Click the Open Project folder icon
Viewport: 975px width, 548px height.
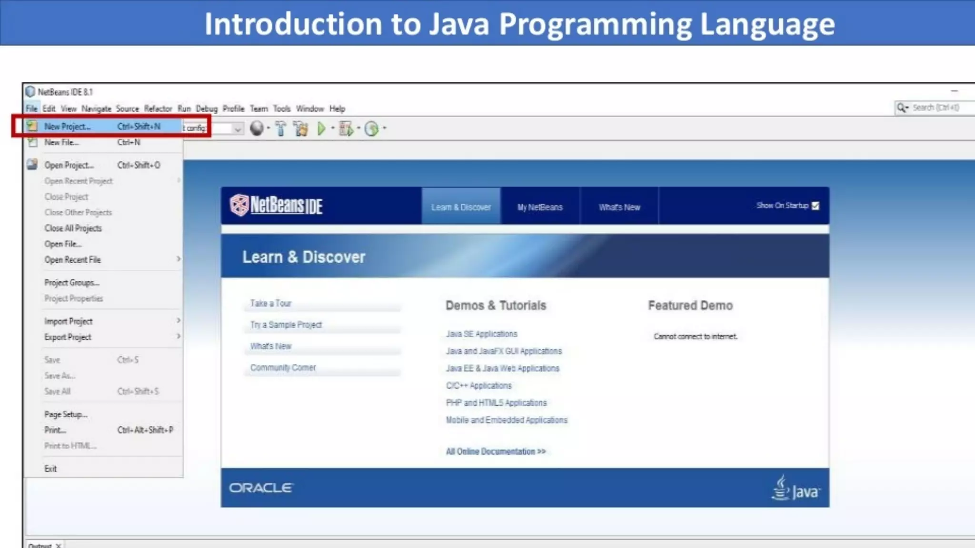(x=32, y=165)
